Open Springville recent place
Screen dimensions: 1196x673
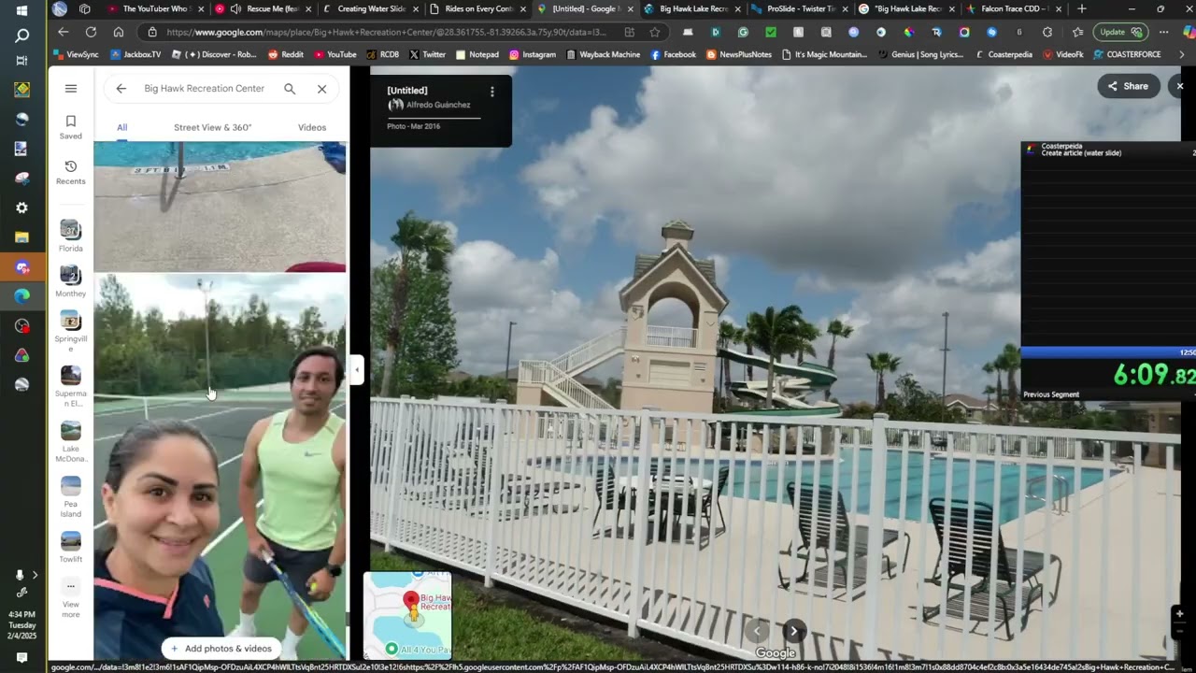click(x=71, y=333)
